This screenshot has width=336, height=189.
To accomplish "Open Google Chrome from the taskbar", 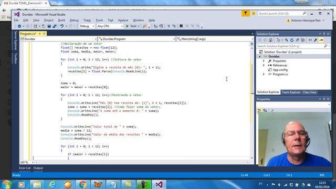I will coord(83,184).
